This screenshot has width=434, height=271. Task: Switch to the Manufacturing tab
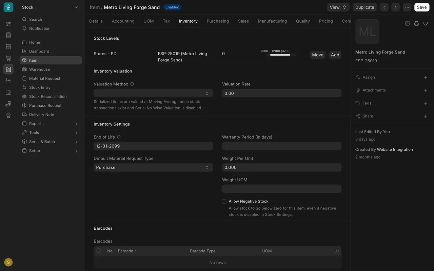[272, 21]
